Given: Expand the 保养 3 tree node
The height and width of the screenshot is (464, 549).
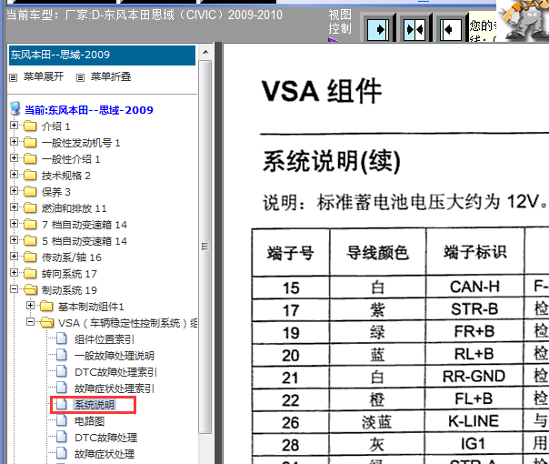Looking at the screenshot, I should pyautogui.click(x=14, y=191).
